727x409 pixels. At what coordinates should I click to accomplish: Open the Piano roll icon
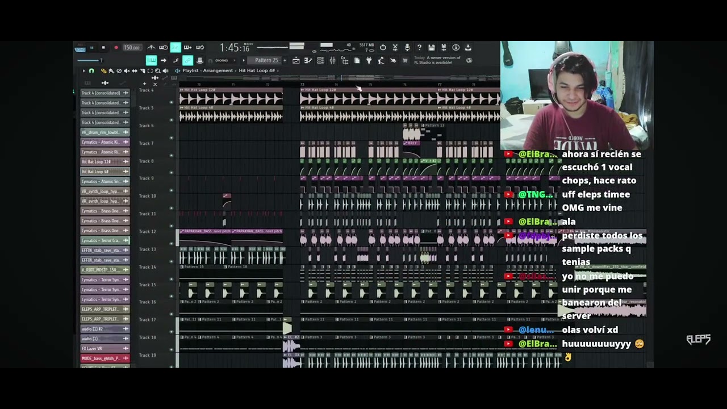tap(308, 60)
